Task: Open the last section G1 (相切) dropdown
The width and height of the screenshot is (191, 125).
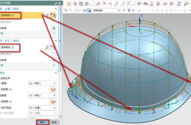Action: tap(42, 96)
